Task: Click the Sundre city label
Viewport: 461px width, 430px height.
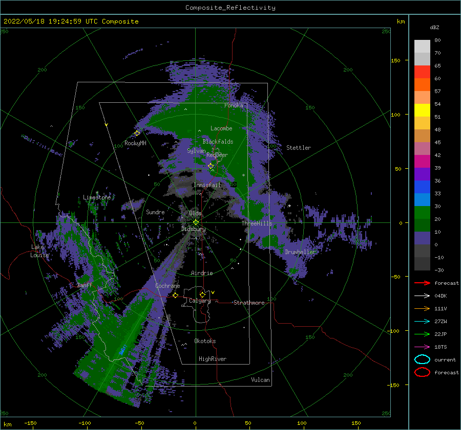Action: click(155, 212)
